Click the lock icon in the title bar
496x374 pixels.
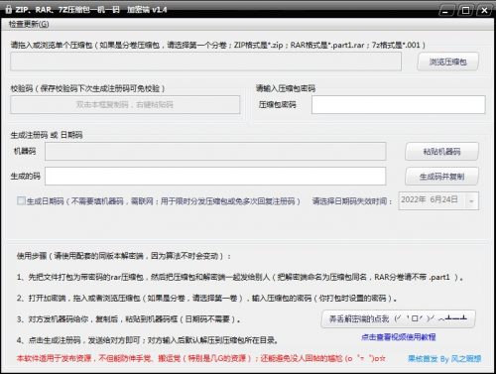(8, 9)
